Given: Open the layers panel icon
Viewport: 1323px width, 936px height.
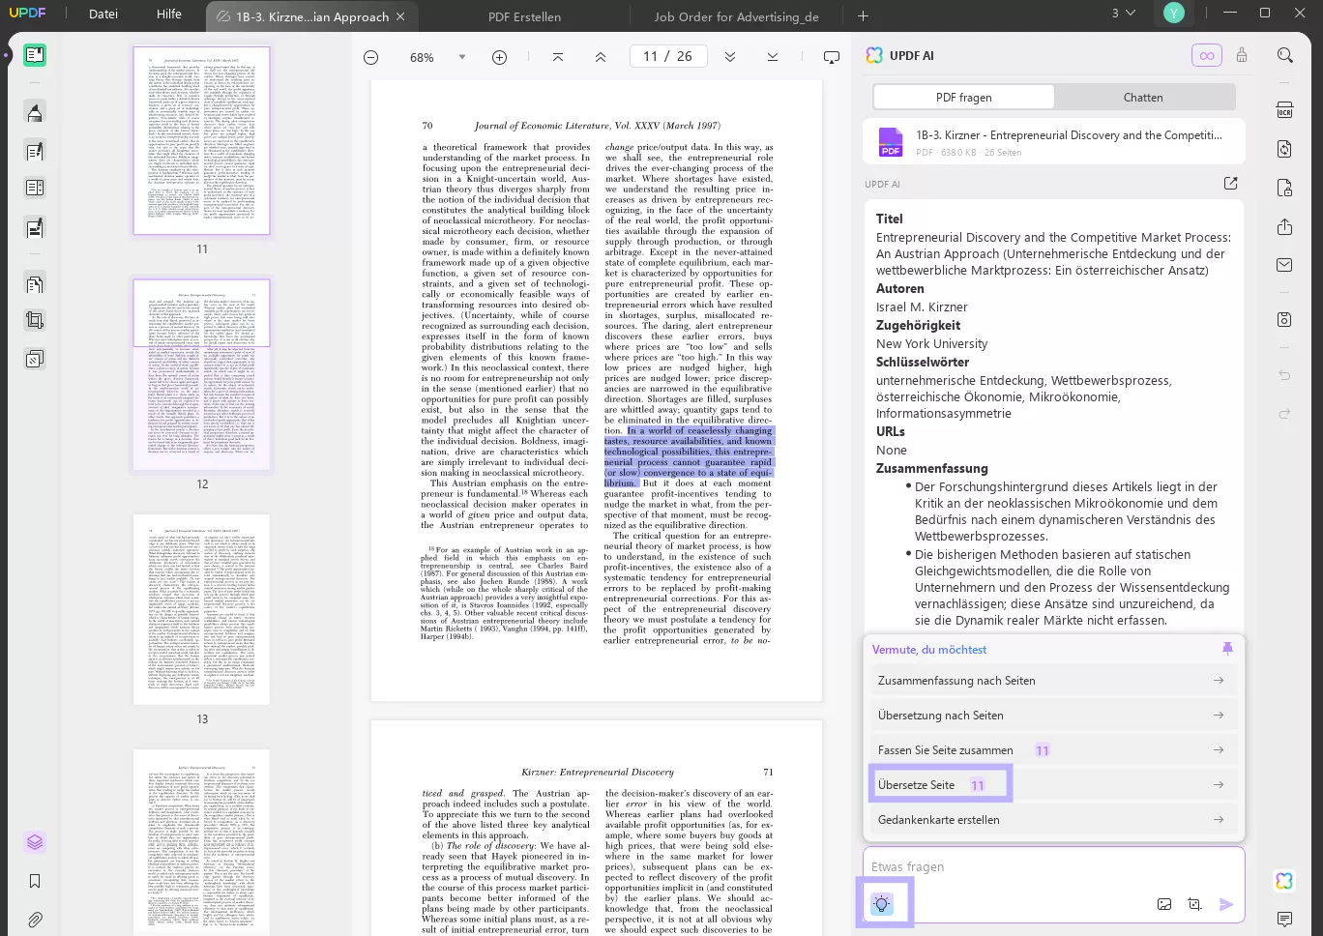Looking at the screenshot, I should pyautogui.click(x=35, y=842).
